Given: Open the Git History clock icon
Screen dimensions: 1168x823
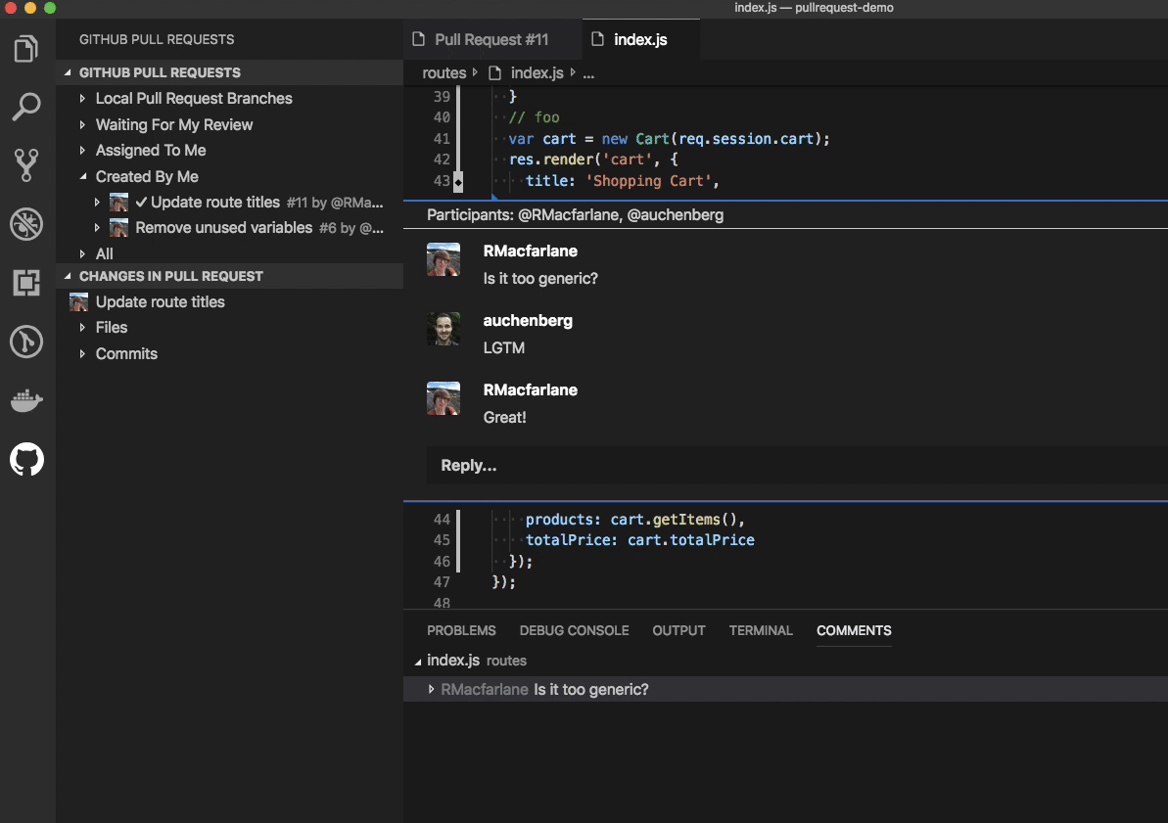Looking at the screenshot, I should point(26,342).
